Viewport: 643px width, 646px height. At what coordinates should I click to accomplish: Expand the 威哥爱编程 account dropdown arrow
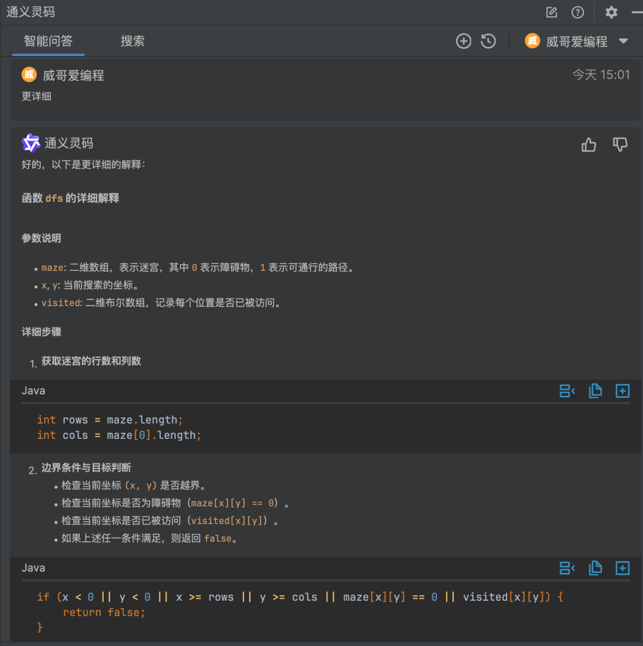[623, 41]
